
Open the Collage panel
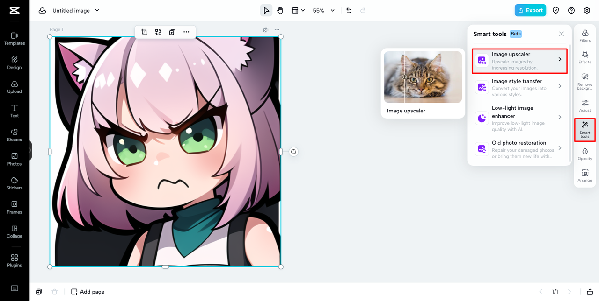pyautogui.click(x=15, y=232)
